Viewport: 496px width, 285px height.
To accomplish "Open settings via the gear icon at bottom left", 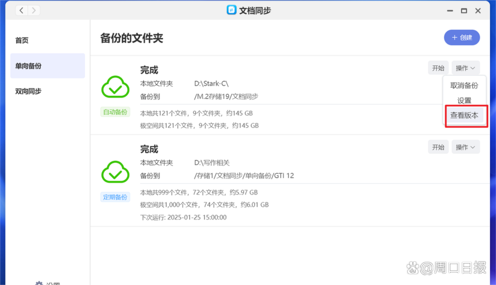I will point(39,283).
